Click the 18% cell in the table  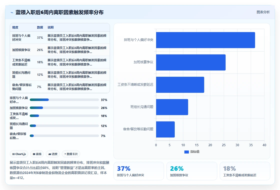pos(40,62)
